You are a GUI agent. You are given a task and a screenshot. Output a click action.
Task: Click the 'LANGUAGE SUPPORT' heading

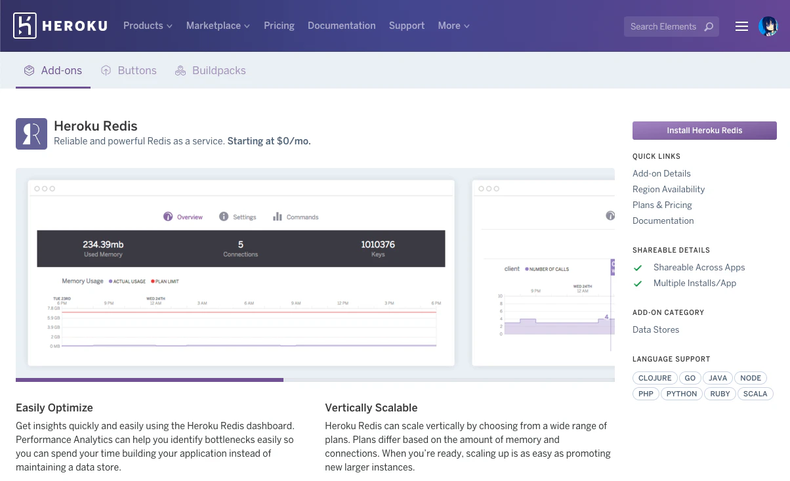pyautogui.click(x=671, y=359)
